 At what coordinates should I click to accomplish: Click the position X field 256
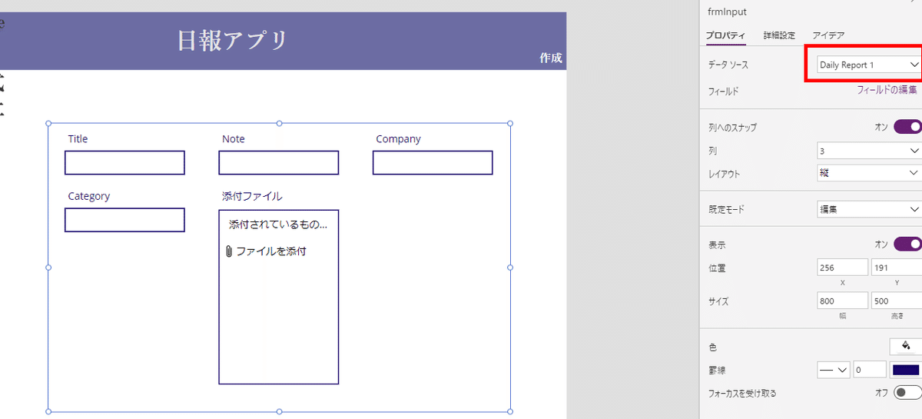point(843,268)
